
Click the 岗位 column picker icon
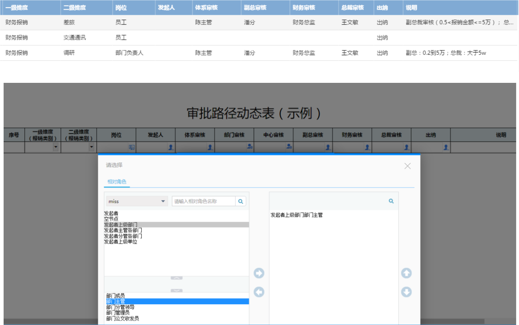click(x=131, y=147)
